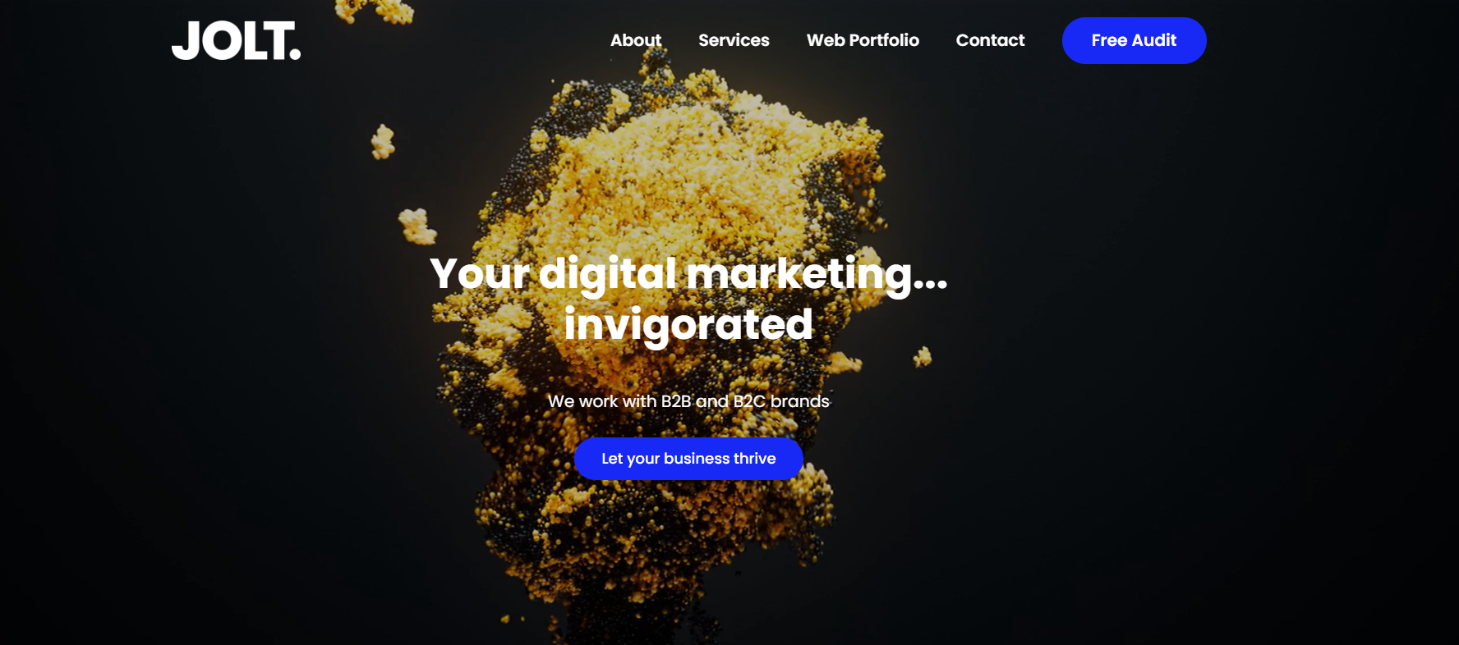Image resolution: width=1459 pixels, height=645 pixels.
Task: Open the About page
Action: click(x=635, y=40)
